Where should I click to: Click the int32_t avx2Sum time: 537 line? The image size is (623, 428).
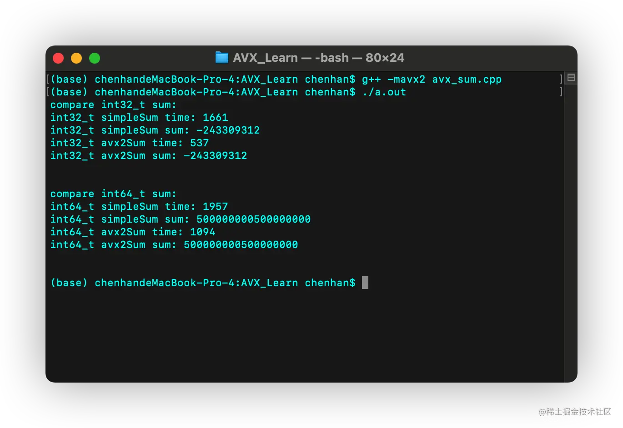pos(130,143)
